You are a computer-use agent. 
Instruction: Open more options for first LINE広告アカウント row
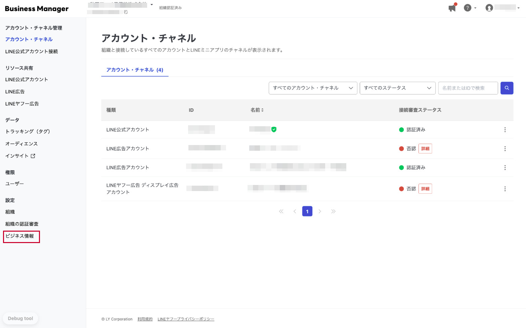click(x=505, y=149)
